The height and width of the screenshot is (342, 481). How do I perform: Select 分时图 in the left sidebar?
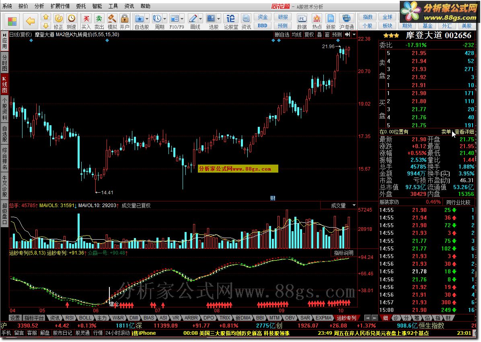(4, 63)
